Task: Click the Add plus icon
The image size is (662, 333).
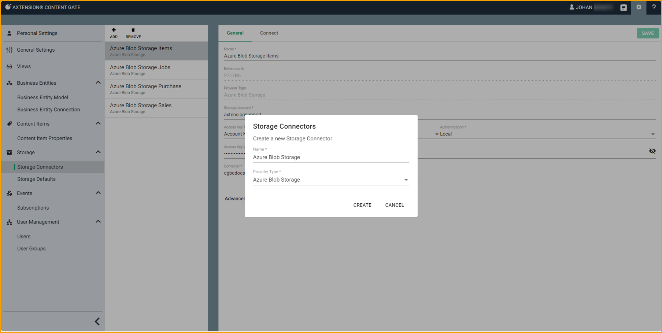Action: 114,30
